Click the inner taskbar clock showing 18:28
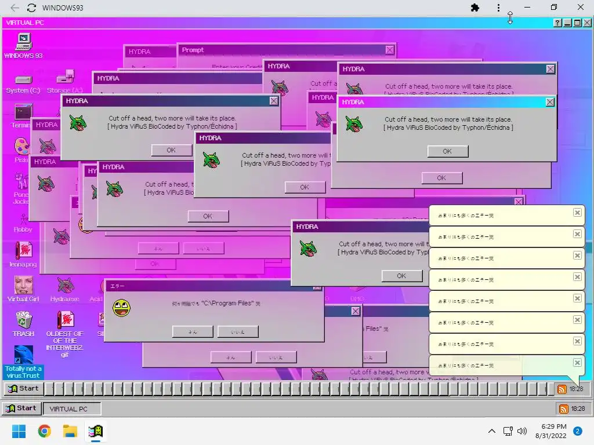The image size is (594, 445). [x=576, y=389]
